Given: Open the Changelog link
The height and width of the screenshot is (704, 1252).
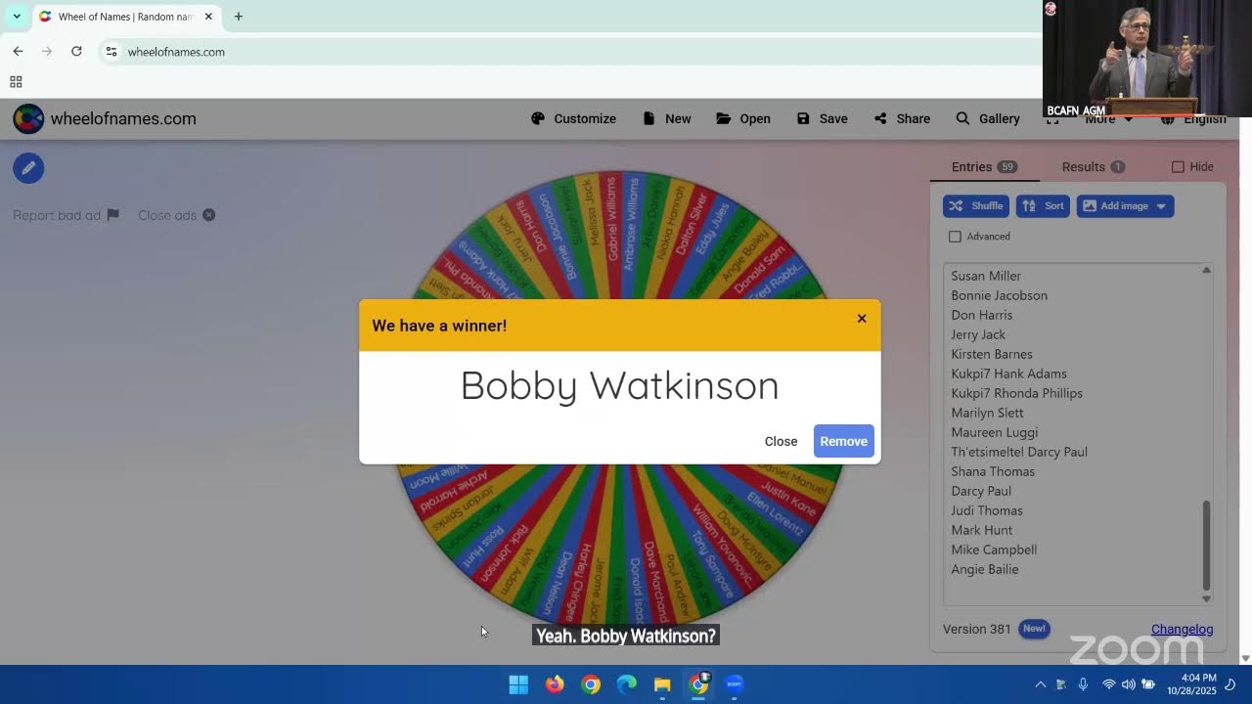Looking at the screenshot, I should [1182, 629].
